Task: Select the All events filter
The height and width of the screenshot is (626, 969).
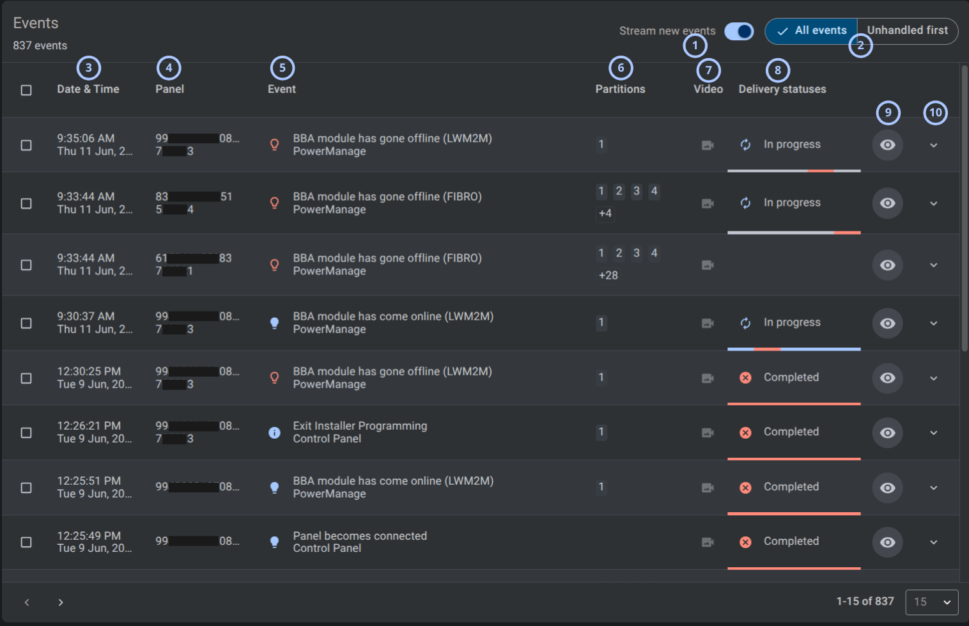Action: coord(811,31)
